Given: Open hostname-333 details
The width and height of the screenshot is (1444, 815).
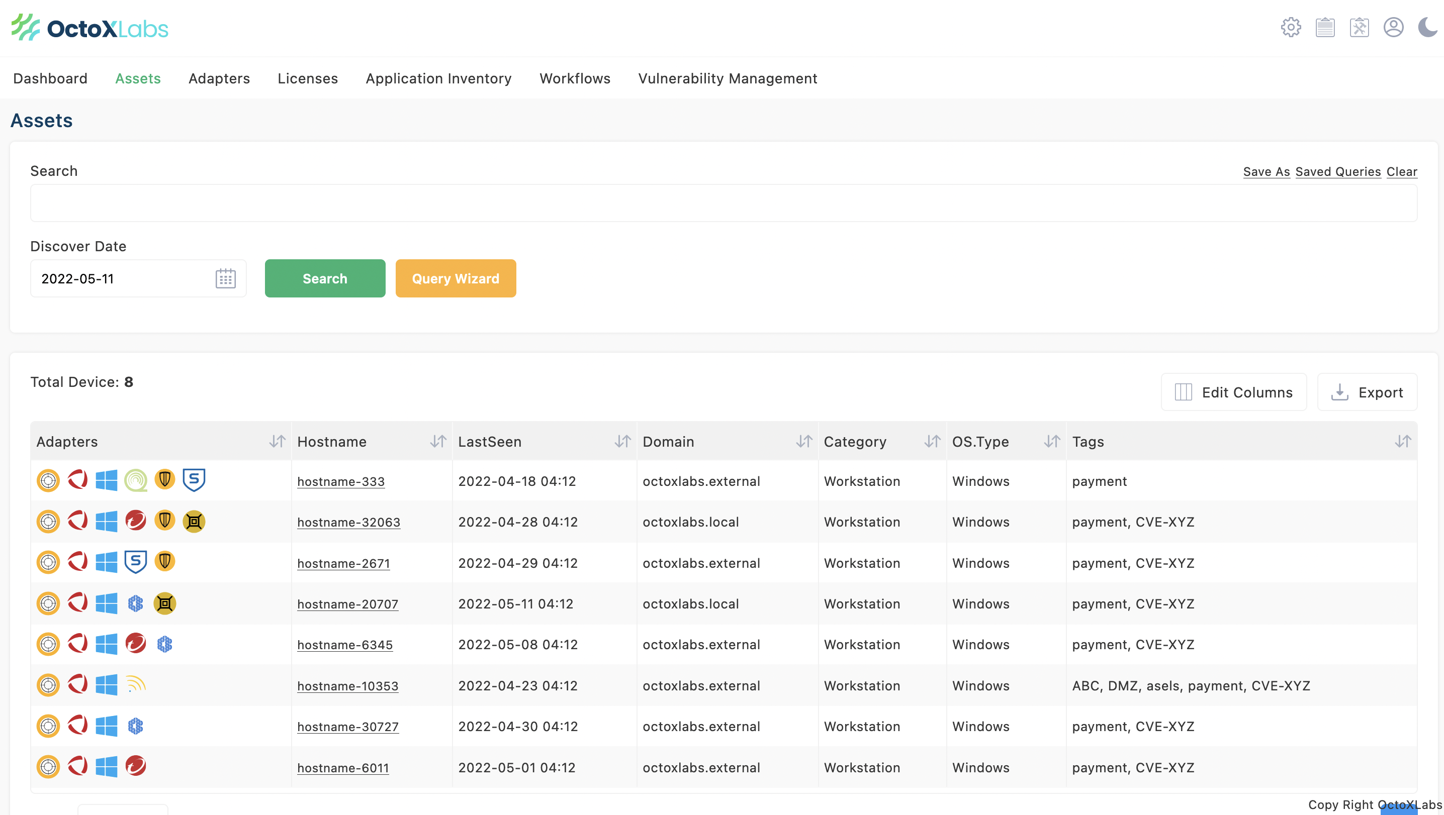Looking at the screenshot, I should (x=341, y=481).
